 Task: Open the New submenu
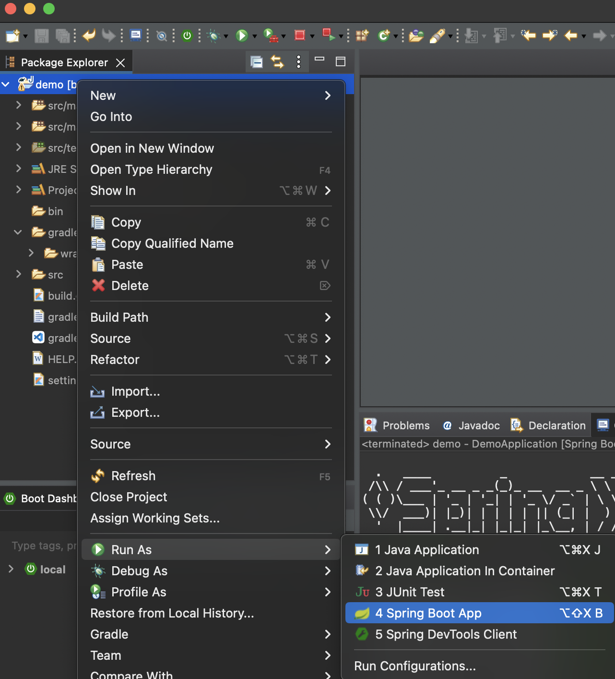[211, 96]
